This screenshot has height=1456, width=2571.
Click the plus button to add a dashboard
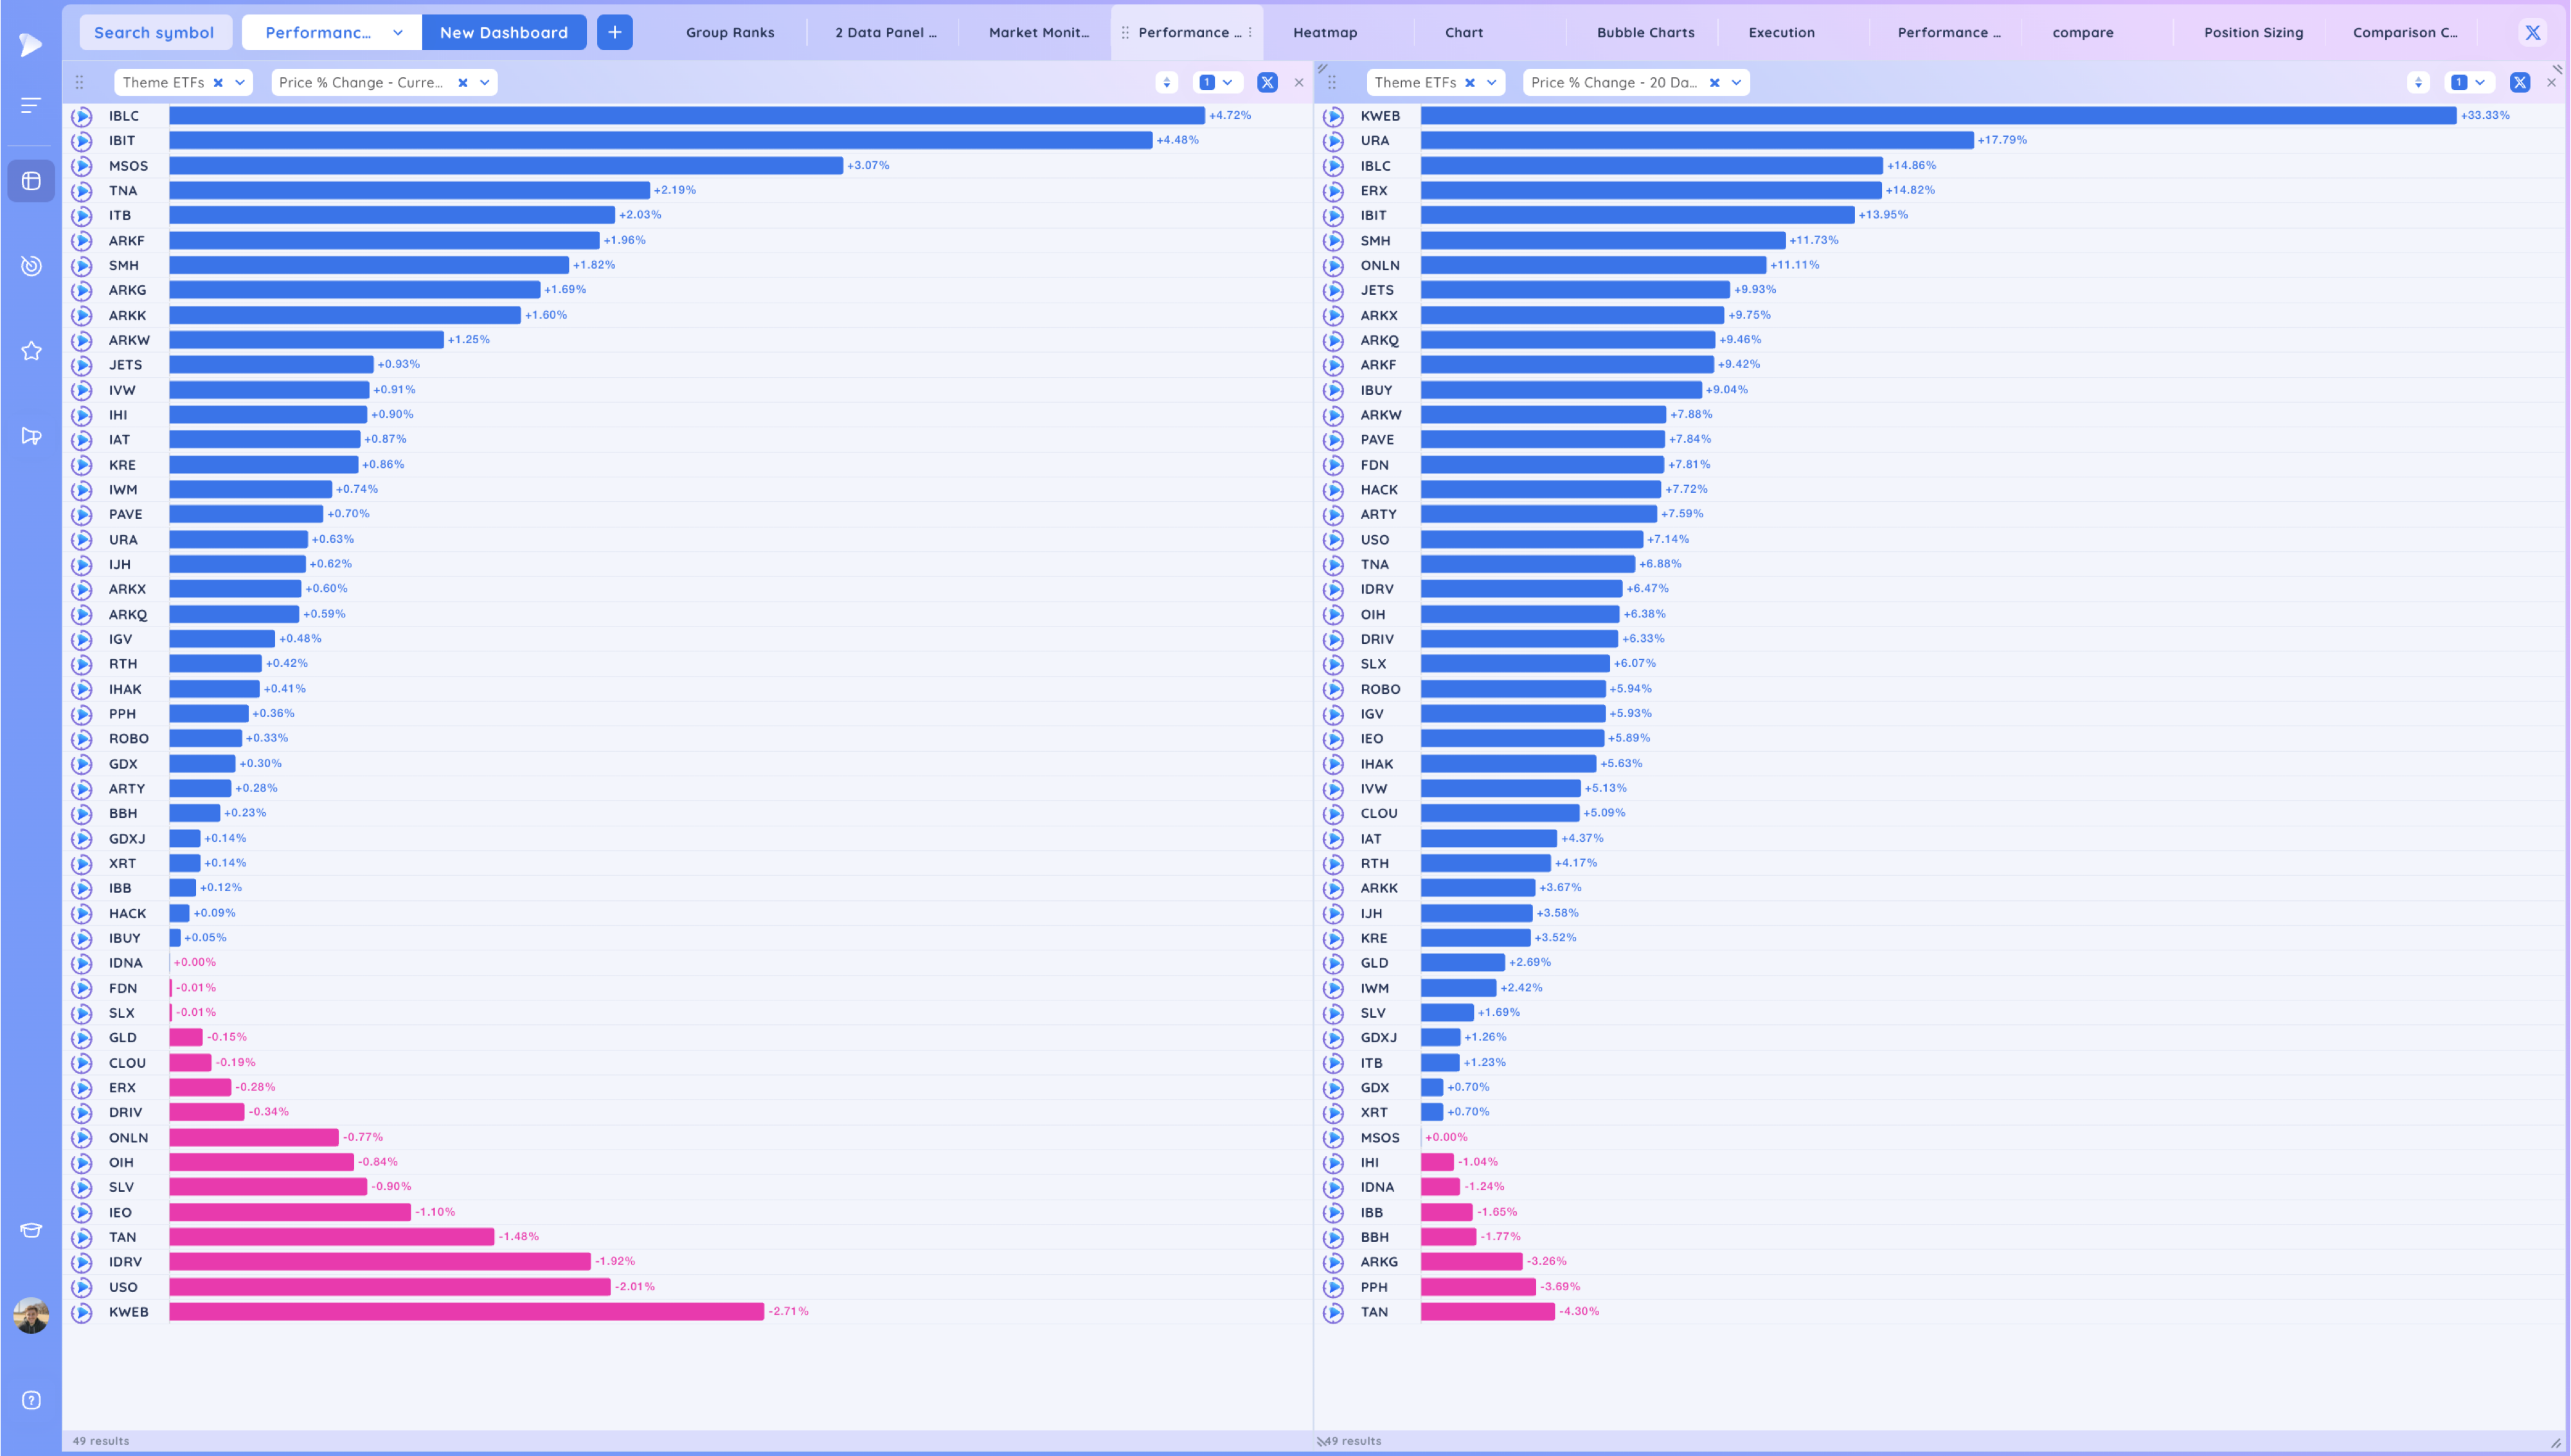[x=614, y=33]
